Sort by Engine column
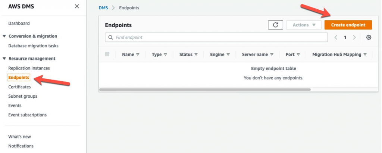This screenshot has width=382, height=153. point(220,54)
